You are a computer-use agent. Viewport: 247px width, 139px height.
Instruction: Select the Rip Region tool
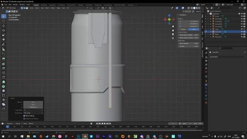(x=3, y=109)
